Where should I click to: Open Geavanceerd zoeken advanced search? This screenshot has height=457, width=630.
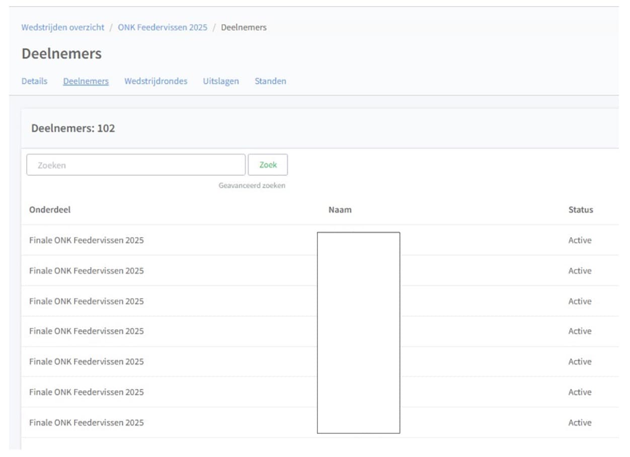click(252, 186)
